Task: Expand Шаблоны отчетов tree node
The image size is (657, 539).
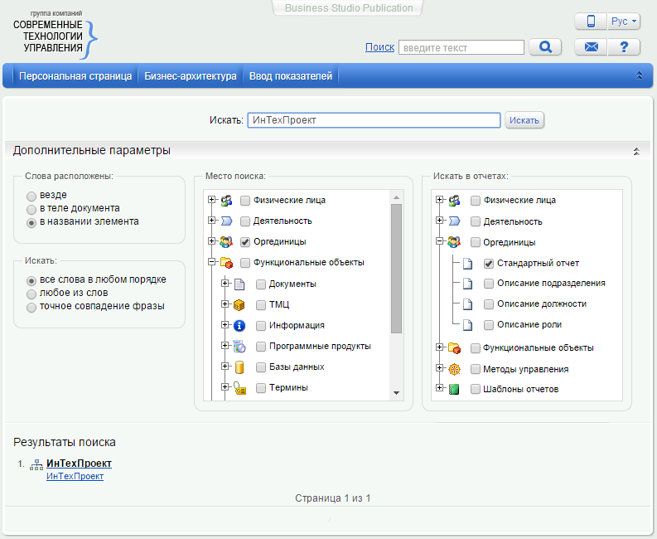Action: tap(440, 388)
